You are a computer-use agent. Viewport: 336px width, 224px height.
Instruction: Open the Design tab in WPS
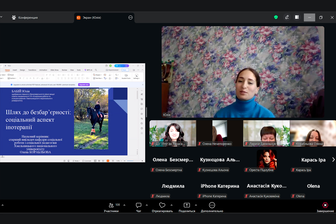click(22, 70)
